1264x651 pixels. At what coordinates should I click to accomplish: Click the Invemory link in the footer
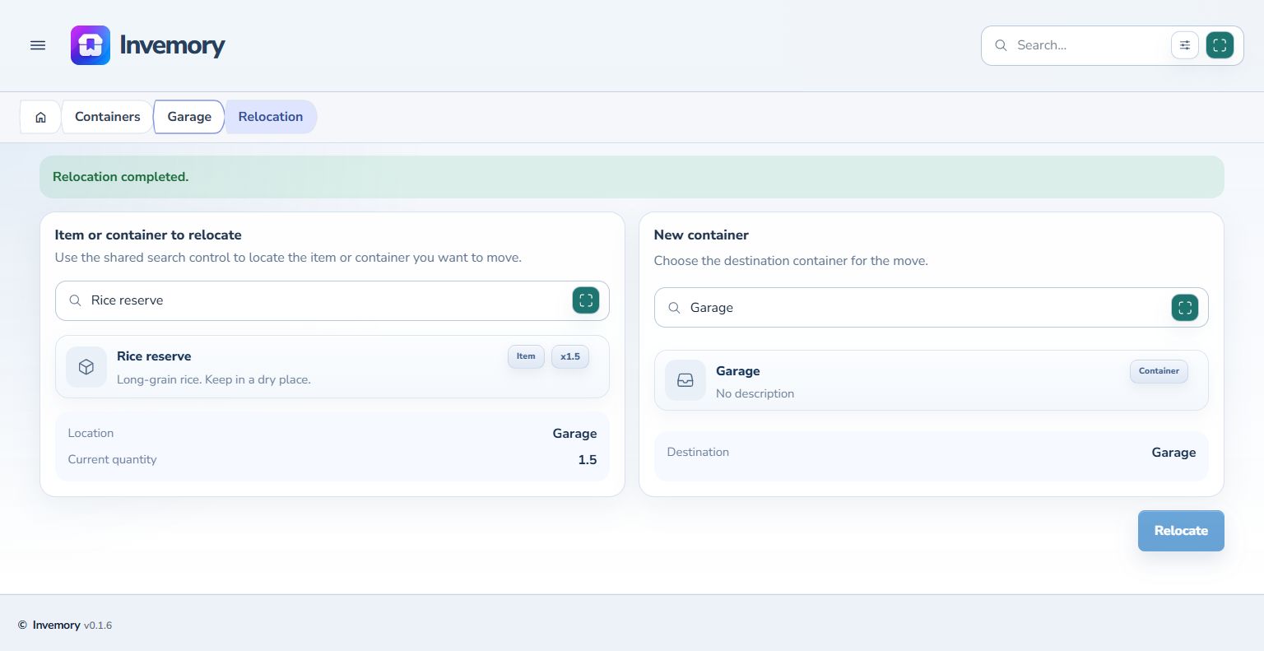56,625
